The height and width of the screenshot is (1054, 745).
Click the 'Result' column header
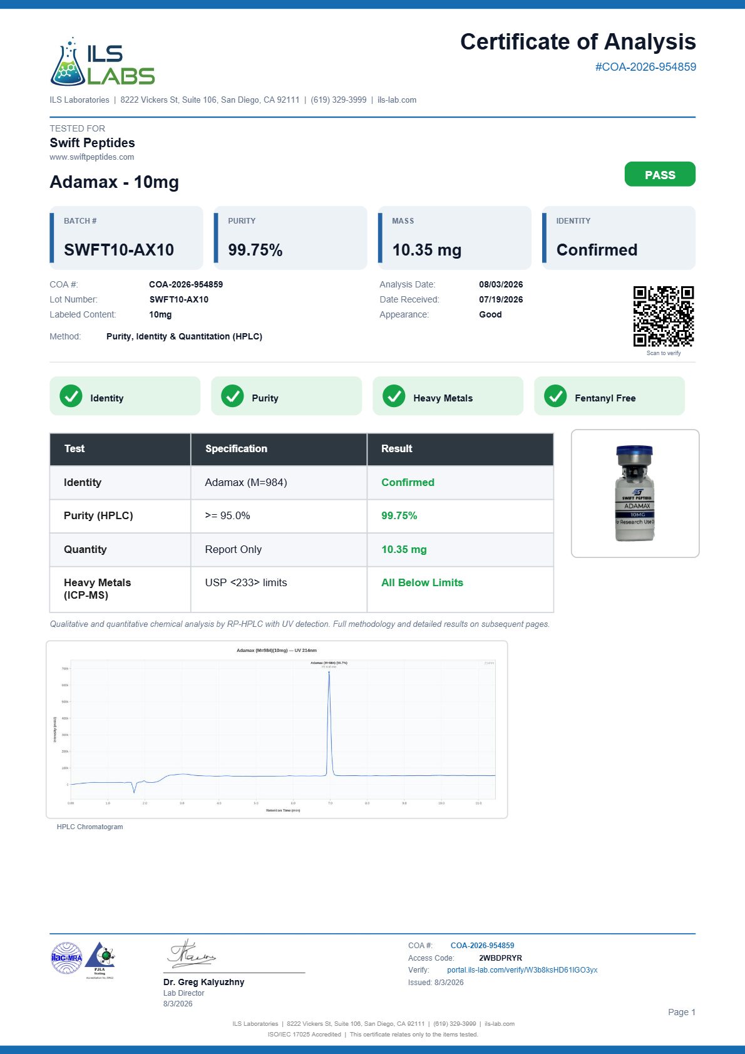[460, 449]
